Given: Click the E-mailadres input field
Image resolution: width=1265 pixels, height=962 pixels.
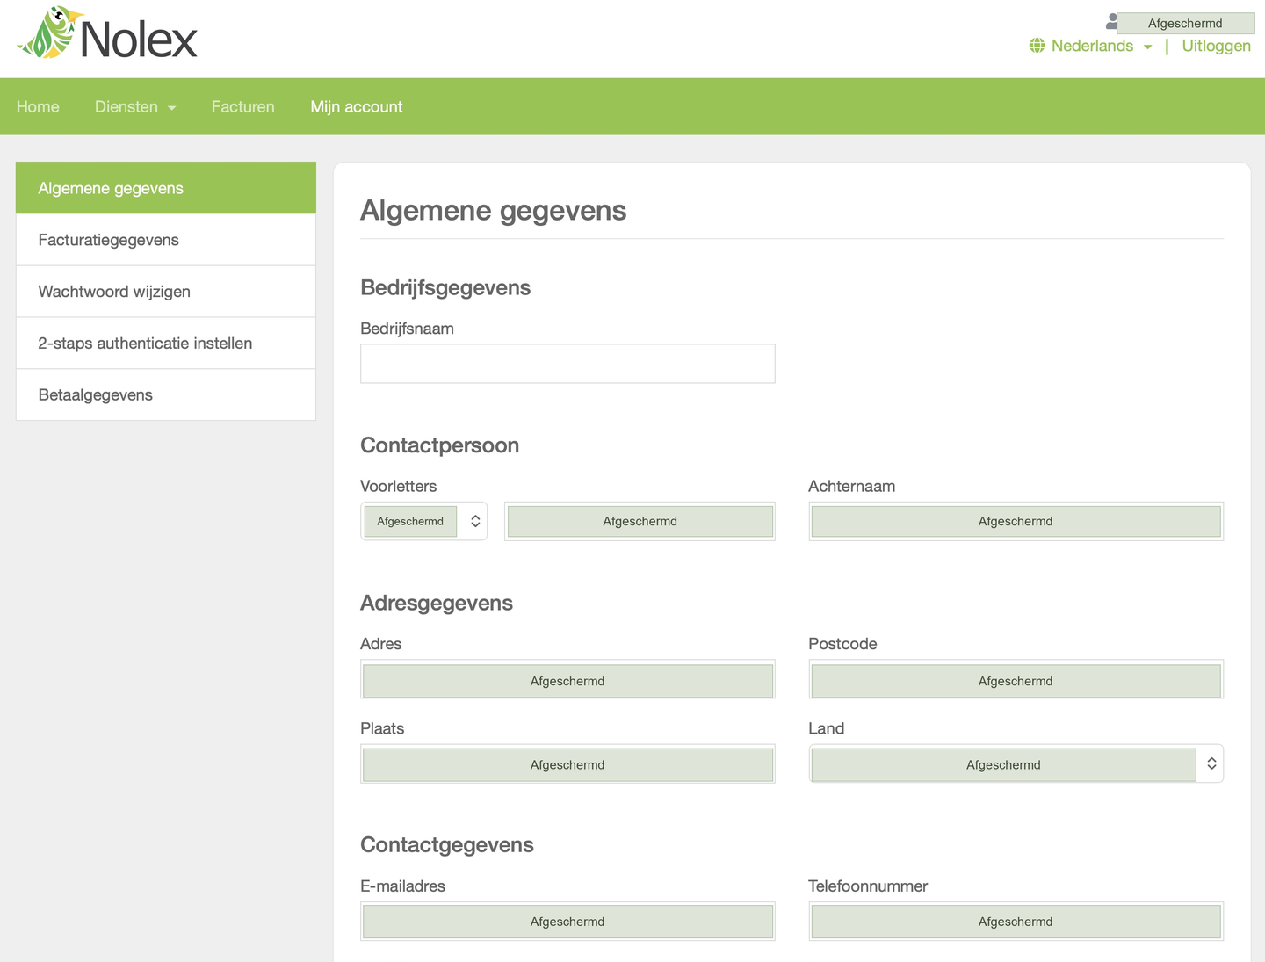Looking at the screenshot, I should [x=567, y=922].
